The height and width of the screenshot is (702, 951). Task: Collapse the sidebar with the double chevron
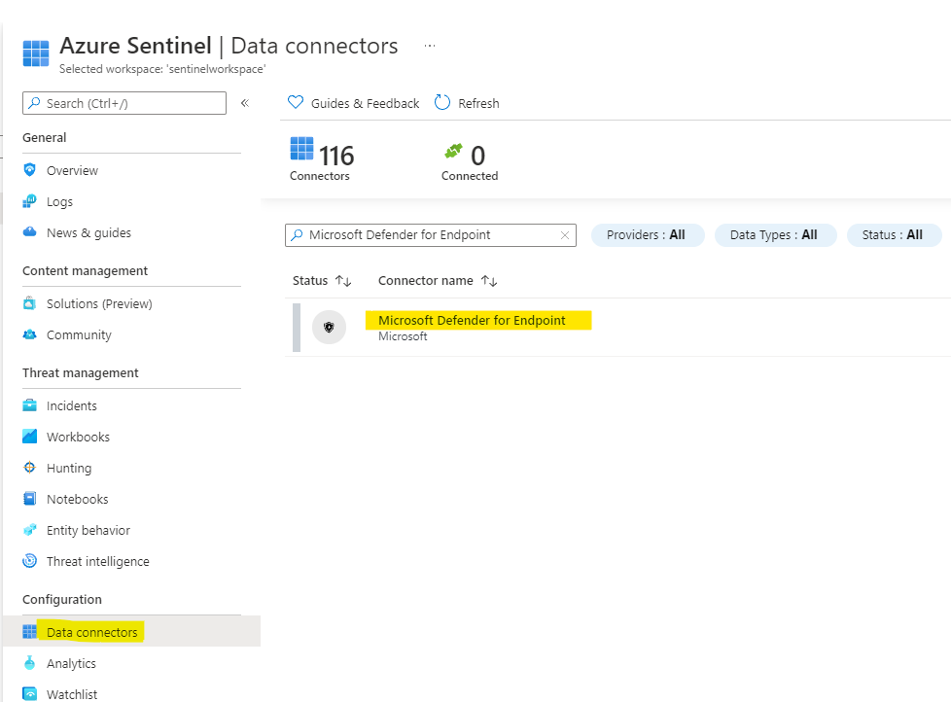244,102
